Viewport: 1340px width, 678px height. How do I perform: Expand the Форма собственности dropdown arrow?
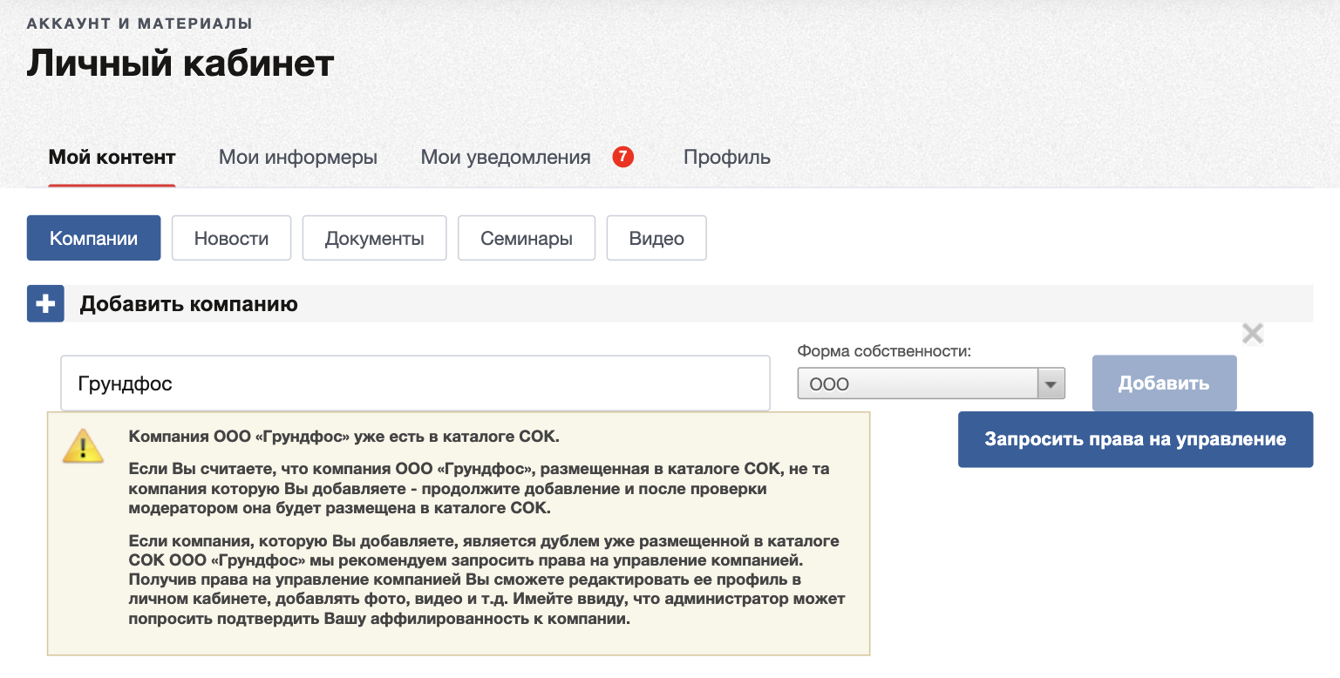point(1051,383)
